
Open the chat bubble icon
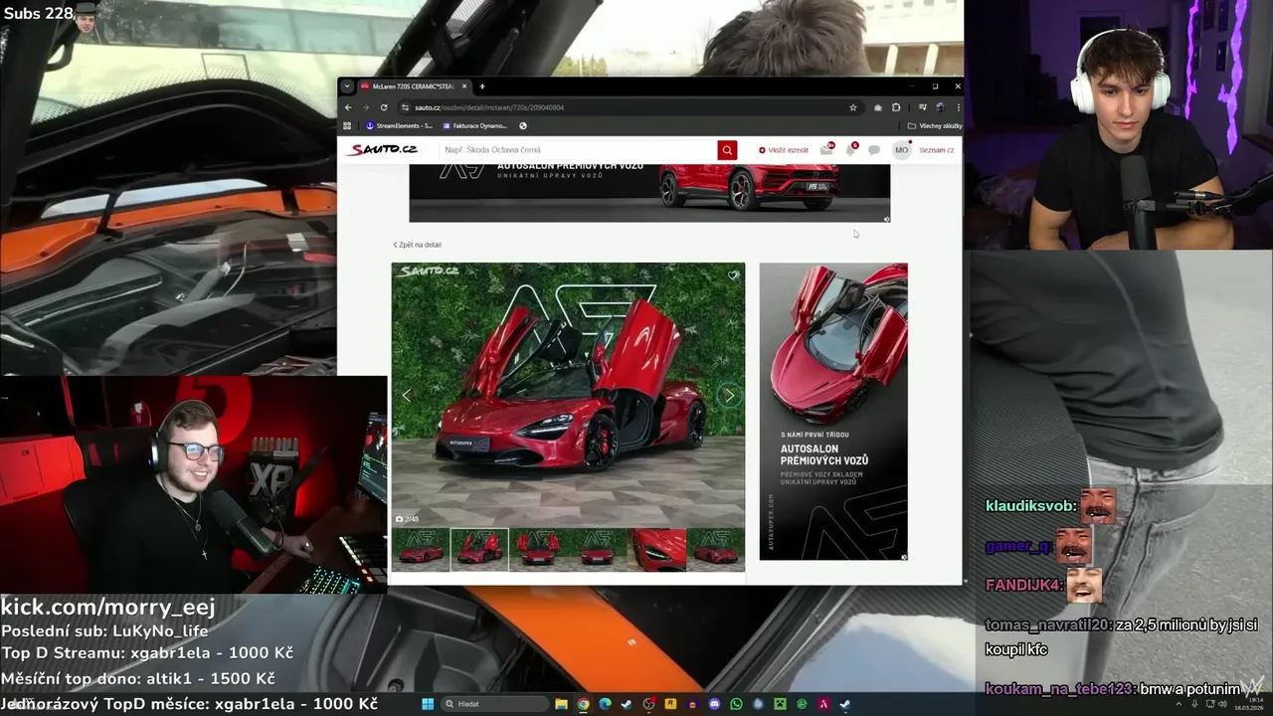click(x=874, y=150)
